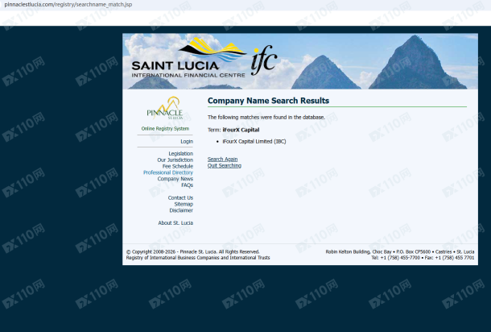Open the Professional Directory
Image resolution: width=491 pixels, height=332 pixels.
click(168, 172)
